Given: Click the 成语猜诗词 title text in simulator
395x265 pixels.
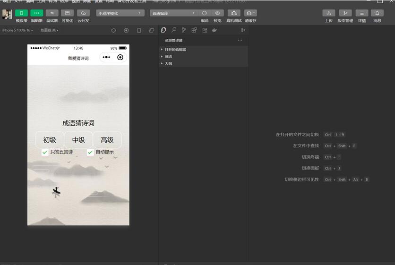Looking at the screenshot, I should [x=78, y=123].
